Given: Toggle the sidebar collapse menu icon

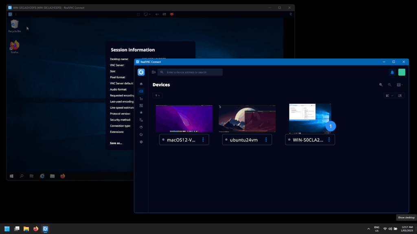Looking at the screenshot, I should tap(154, 72).
